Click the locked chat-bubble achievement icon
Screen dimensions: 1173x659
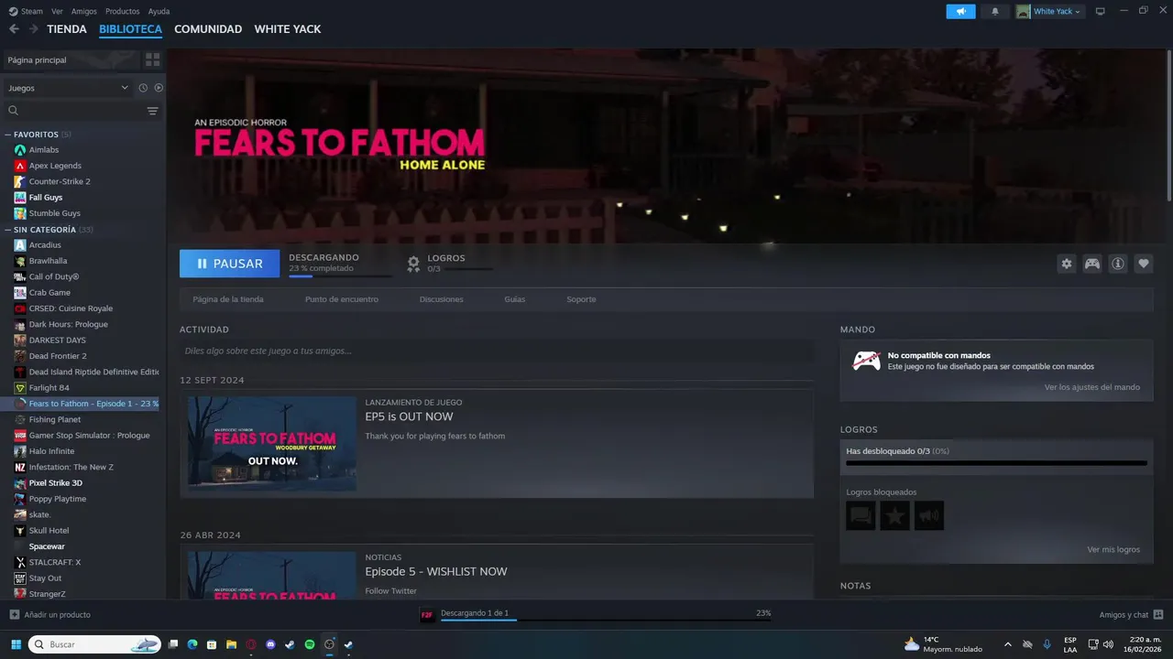pos(861,515)
